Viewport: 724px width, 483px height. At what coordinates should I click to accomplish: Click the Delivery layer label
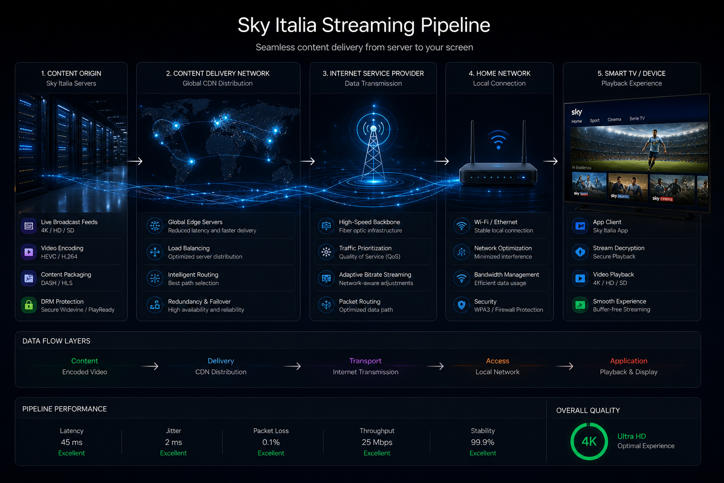221,361
